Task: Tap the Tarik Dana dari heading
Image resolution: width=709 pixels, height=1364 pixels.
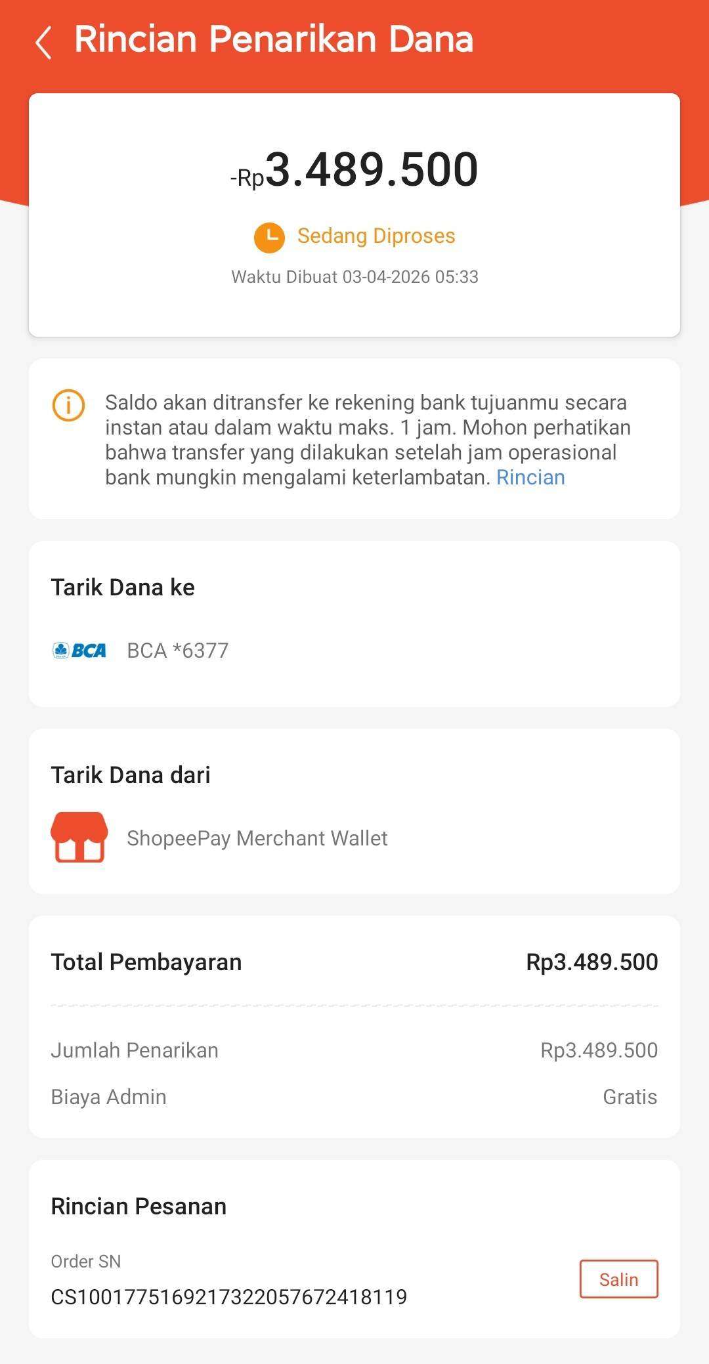Action: pos(131,775)
